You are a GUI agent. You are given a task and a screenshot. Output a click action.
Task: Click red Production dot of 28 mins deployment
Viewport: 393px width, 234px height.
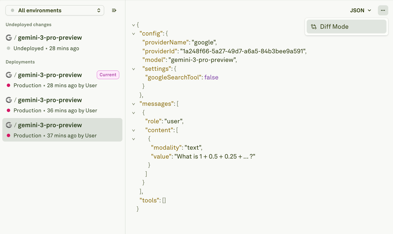coord(8,85)
